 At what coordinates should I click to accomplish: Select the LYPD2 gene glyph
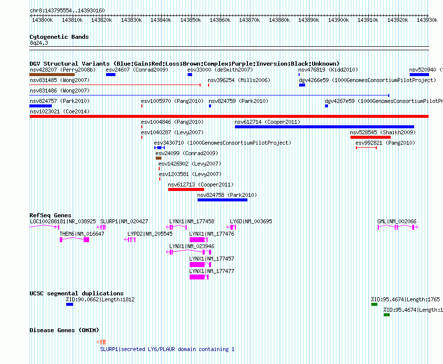click(x=130, y=240)
